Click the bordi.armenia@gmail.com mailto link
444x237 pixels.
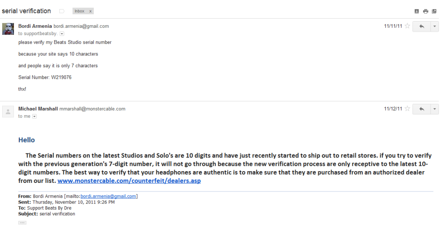point(108,196)
